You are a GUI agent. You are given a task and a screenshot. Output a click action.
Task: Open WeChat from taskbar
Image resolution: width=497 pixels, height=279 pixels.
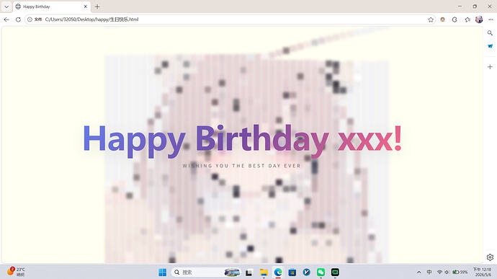point(321,272)
